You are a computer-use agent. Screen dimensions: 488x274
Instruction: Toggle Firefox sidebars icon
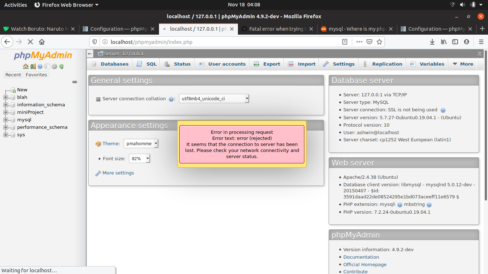pyautogui.click(x=455, y=42)
